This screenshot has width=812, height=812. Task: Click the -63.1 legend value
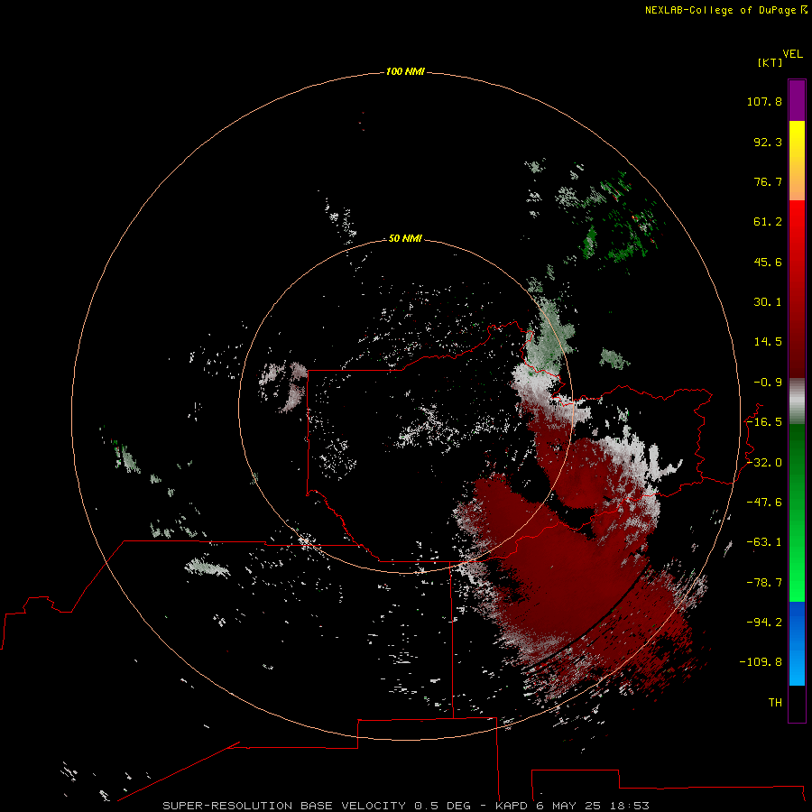pos(764,542)
